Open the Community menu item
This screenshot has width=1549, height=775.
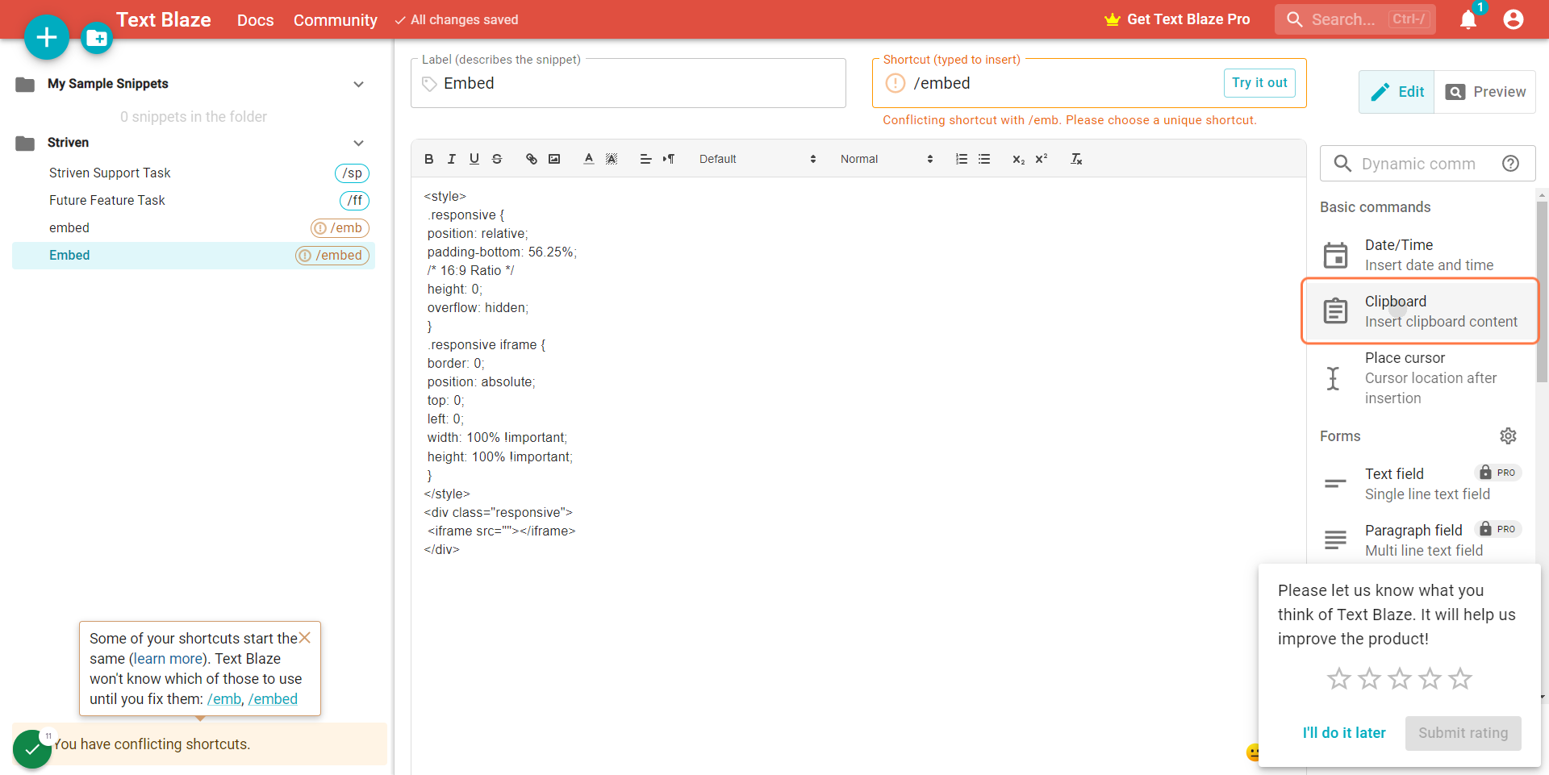[x=336, y=20]
